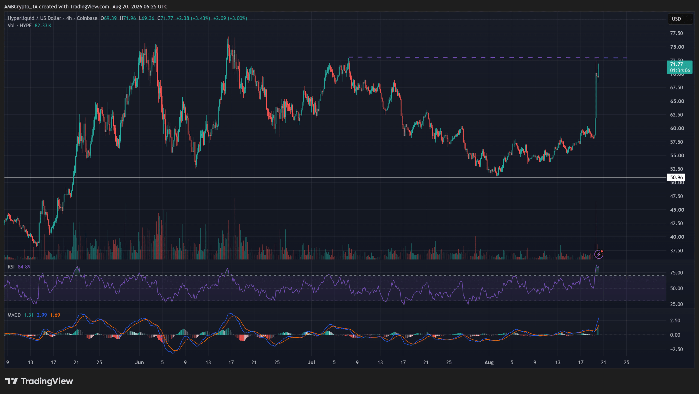Click the 57.50 price axis label
This screenshot has width=699, height=394.
(676, 142)
